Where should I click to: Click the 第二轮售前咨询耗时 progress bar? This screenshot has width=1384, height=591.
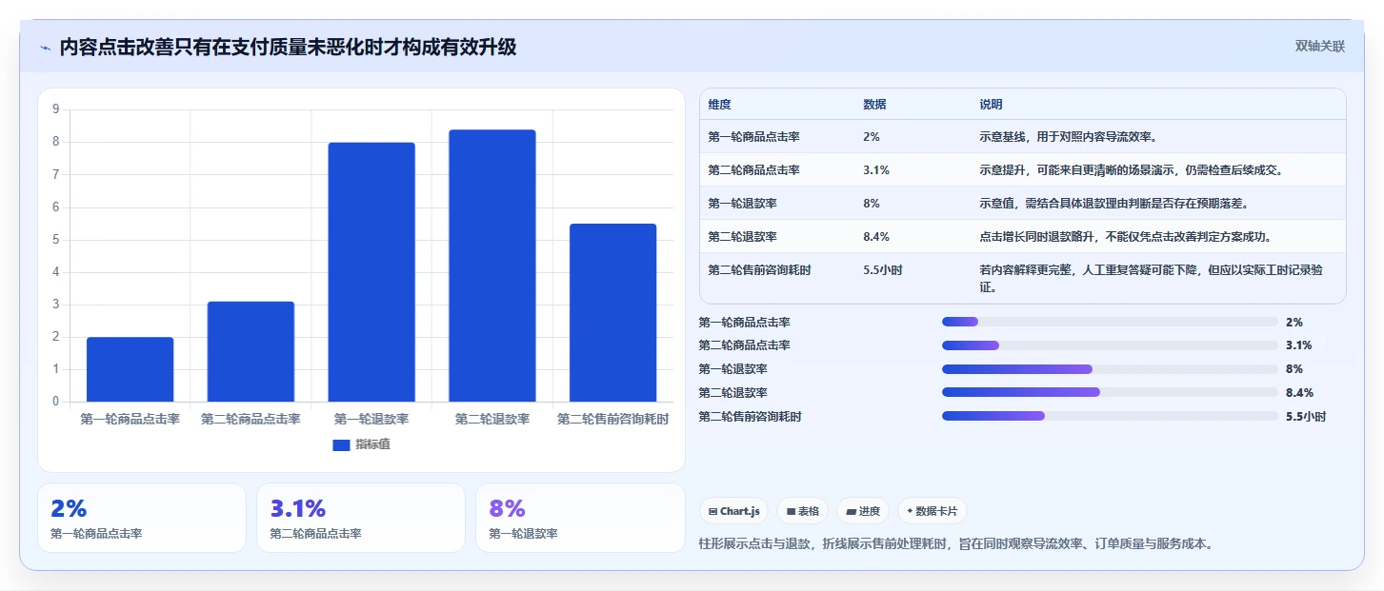click(x=1110, y=416)
